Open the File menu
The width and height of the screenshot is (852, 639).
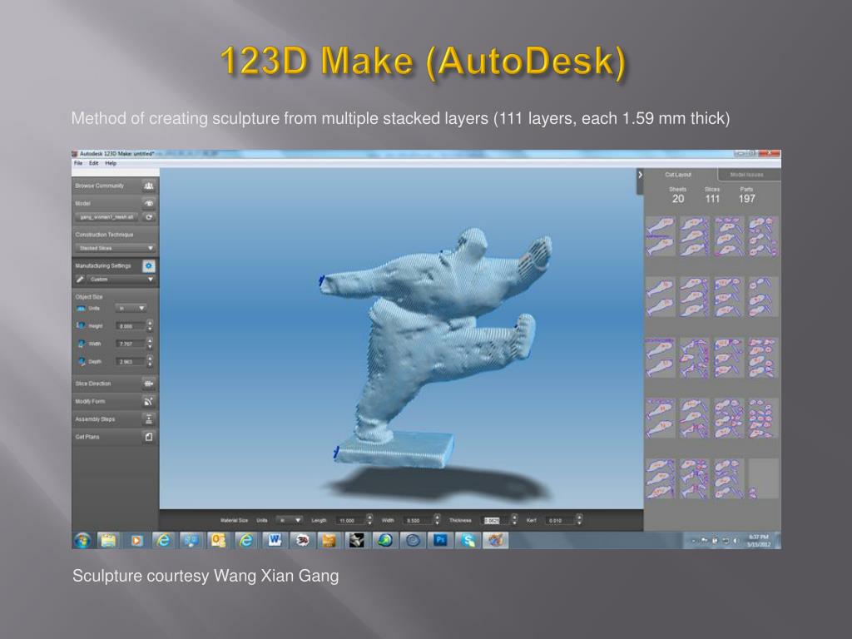point(78,163)
